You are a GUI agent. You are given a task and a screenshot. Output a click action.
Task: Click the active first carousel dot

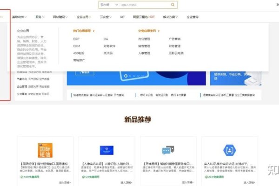click(126, 76)
